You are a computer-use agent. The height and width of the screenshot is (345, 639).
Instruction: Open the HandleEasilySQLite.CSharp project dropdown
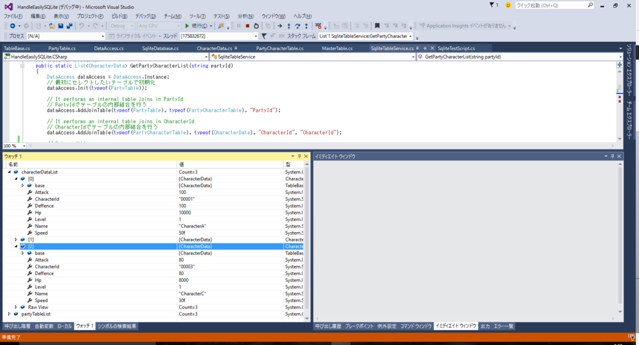coord(206,57)
